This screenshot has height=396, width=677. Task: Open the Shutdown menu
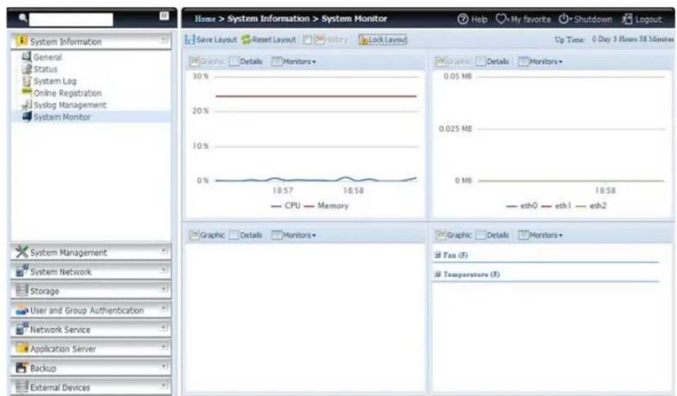coord(585,19)
